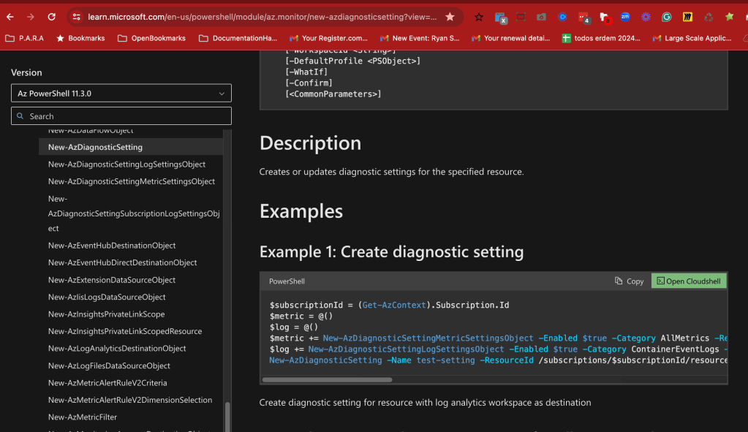Open the Your renewal detai... bookmark
The height and width of the screenshot is (432, 748).
pyautogui.click(x=511, y=38)
